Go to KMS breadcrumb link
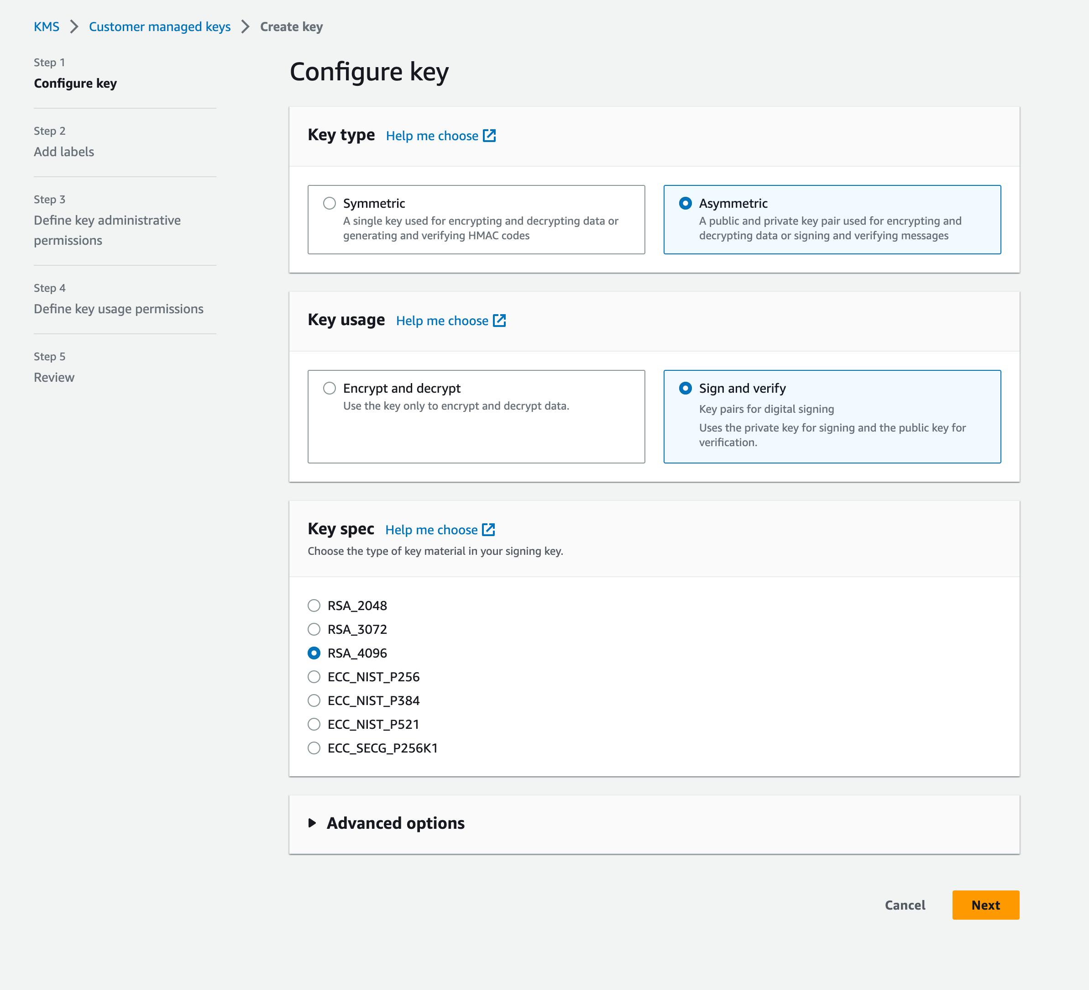 coord(47,26)
